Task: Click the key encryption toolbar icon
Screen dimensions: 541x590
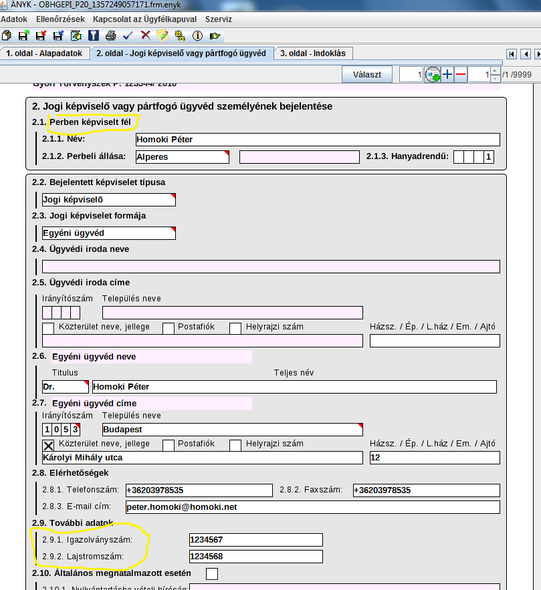Action: tap(94, 35)
